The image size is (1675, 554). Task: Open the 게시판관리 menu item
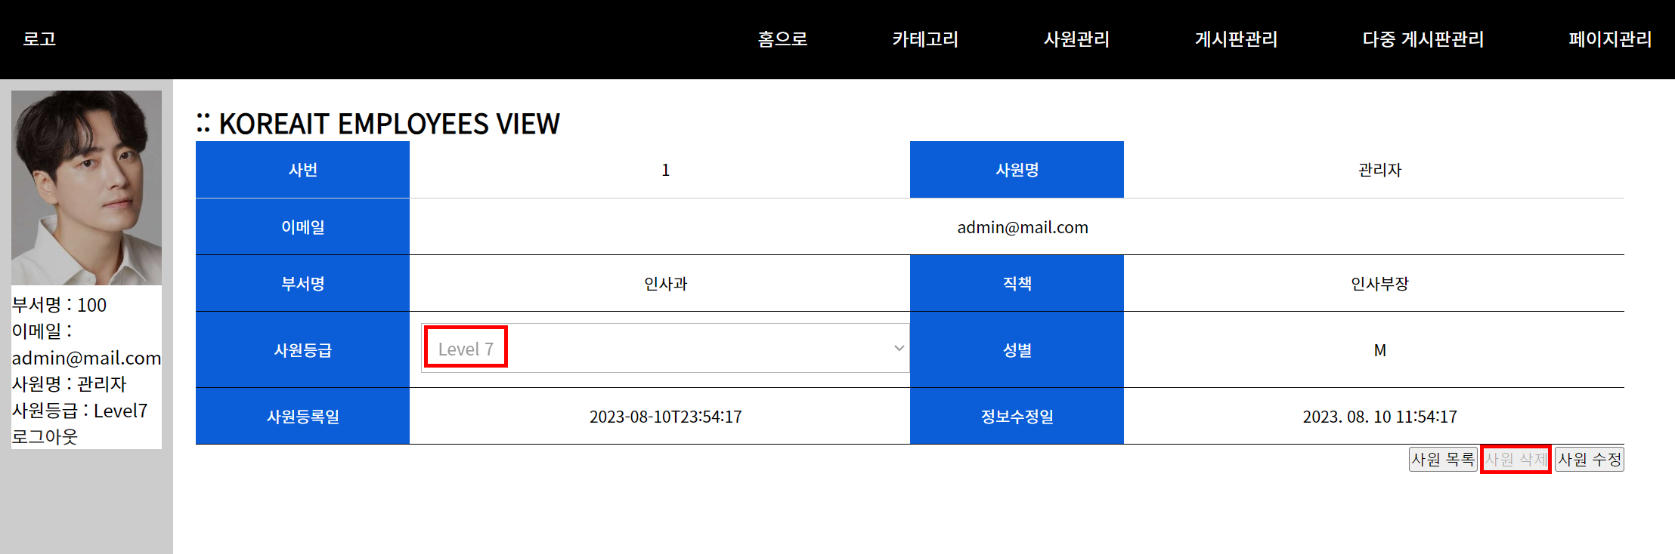click(1236, 39)
